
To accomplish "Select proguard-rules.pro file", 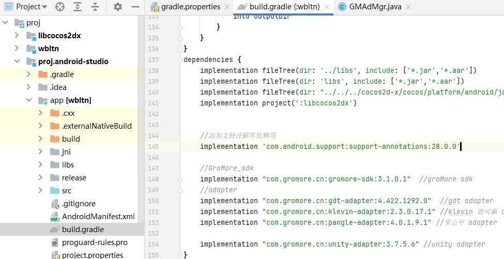I will pos(95,242).
